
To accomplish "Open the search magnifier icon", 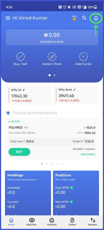I will 84,18.
